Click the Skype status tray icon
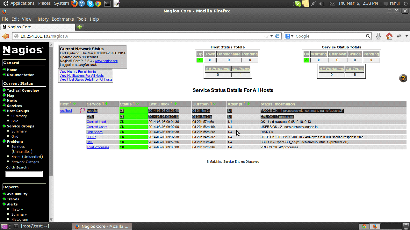The width and height of the screenshot is (410, 230). tap(298, 3)
